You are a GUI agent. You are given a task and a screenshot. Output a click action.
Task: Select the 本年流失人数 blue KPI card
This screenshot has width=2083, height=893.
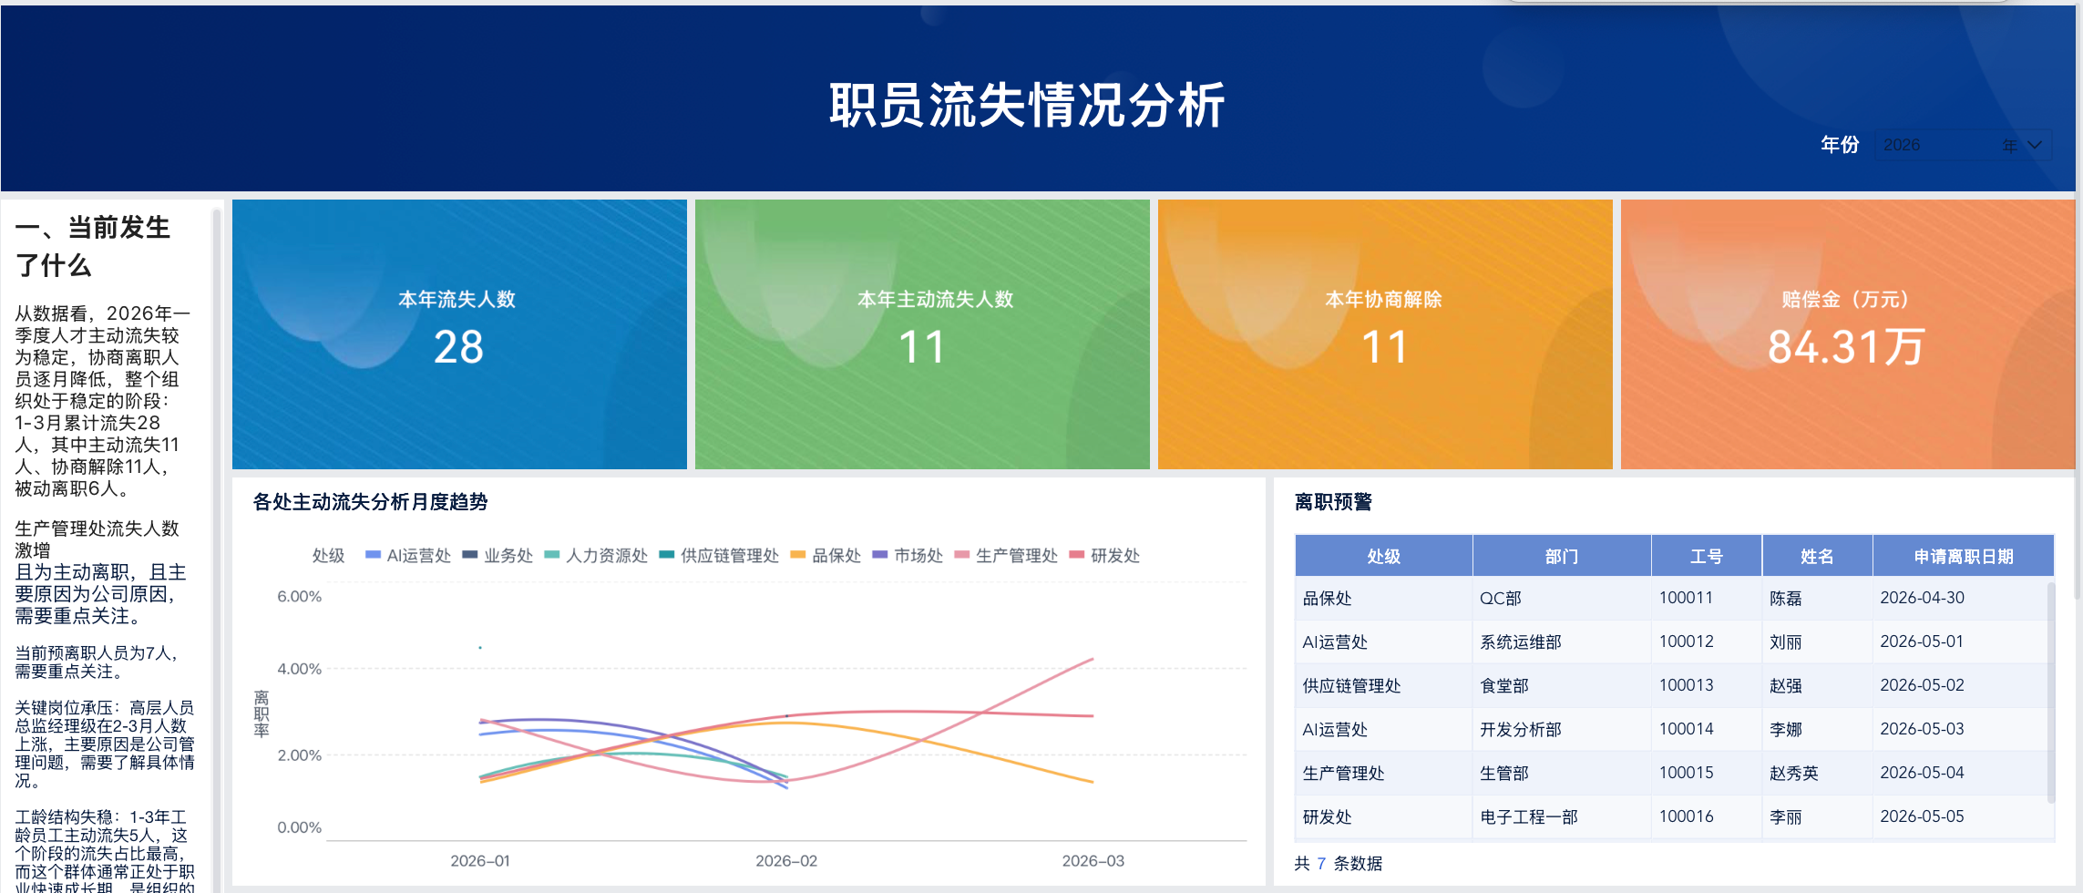[459, 334]
